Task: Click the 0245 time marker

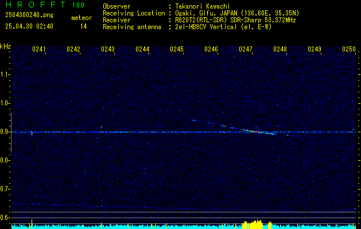Action: pyautogui.click(x=177, y=49)
